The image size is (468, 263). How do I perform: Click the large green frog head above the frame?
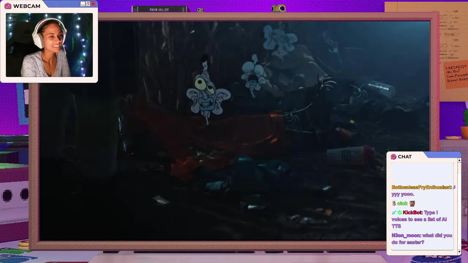tap(279, 8)
